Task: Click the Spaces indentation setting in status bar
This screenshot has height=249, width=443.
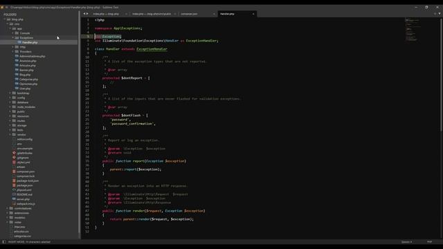Action: [x=407, y=242]
